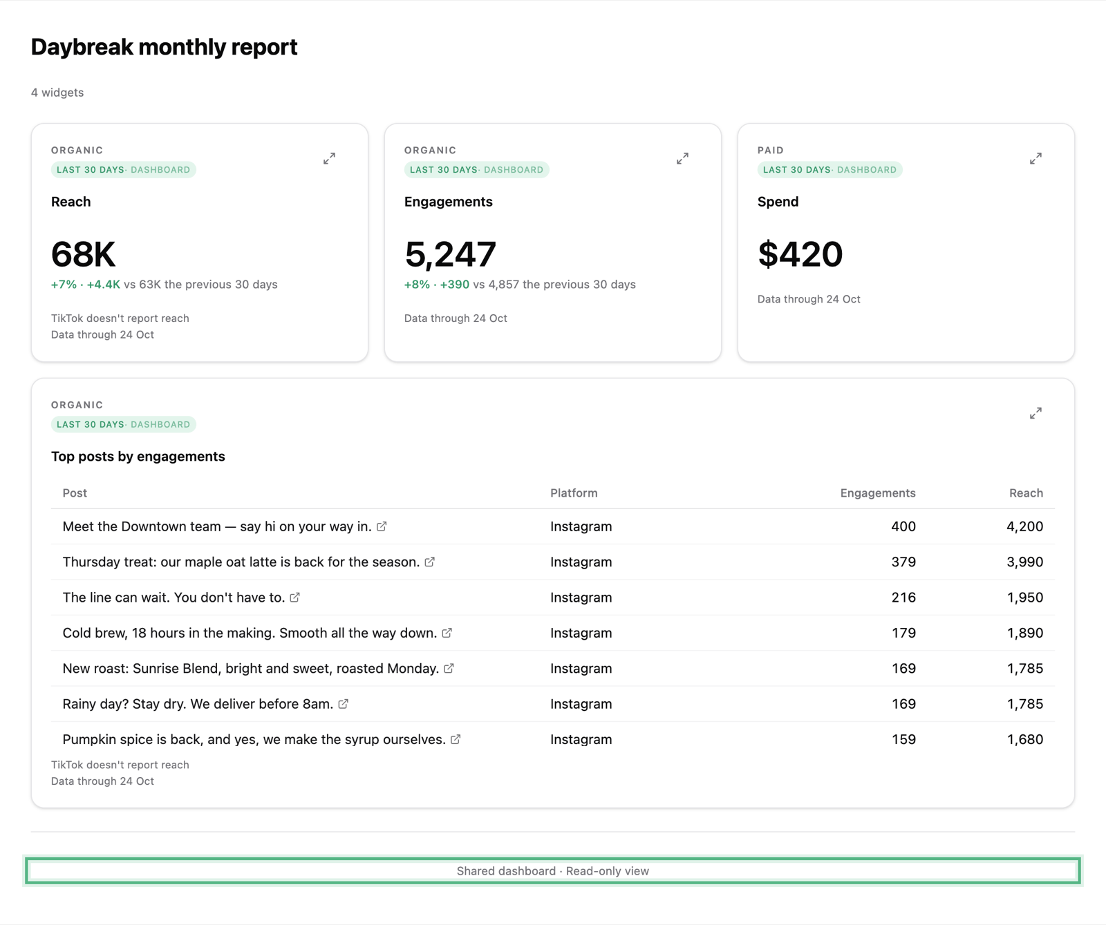The height and width of the screenshot is (925, 1106).
Task: Select the 'Meet the Downtown team' post text
Action: (x=217, y=526)
